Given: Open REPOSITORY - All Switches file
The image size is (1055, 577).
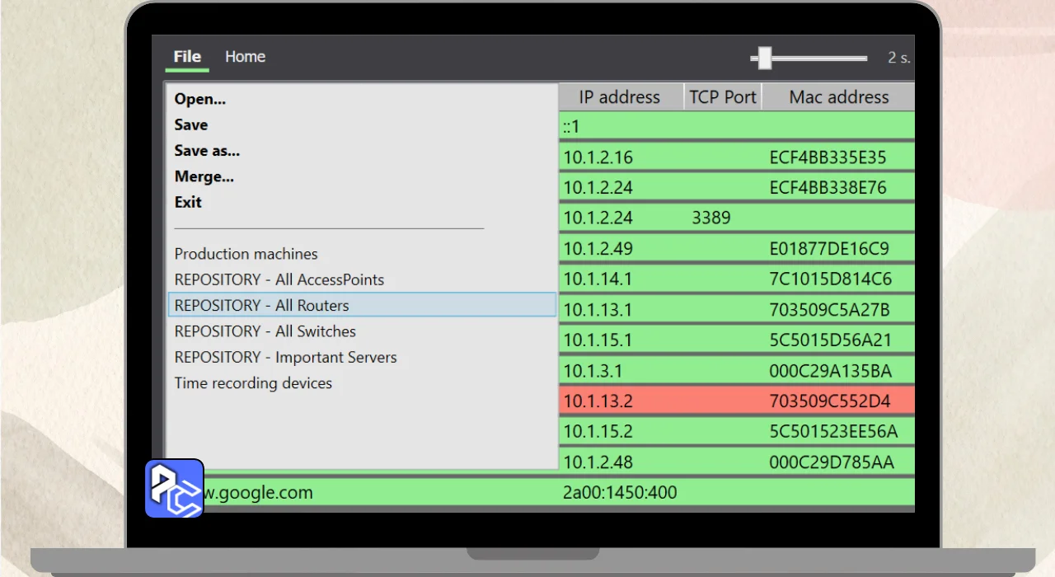Looking at the screenshot, I should pyautogui.click(x=265, y=331).
